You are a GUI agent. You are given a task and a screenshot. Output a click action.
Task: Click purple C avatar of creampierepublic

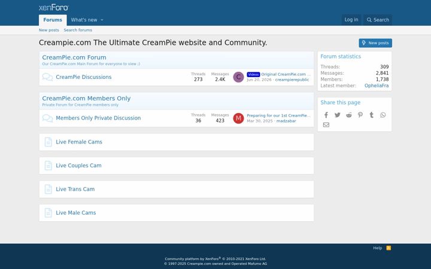(238, 77)
